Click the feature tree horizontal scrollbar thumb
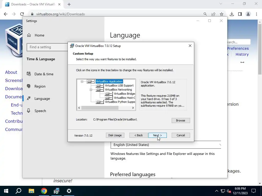The image size is (262, 196). [100, 108]
